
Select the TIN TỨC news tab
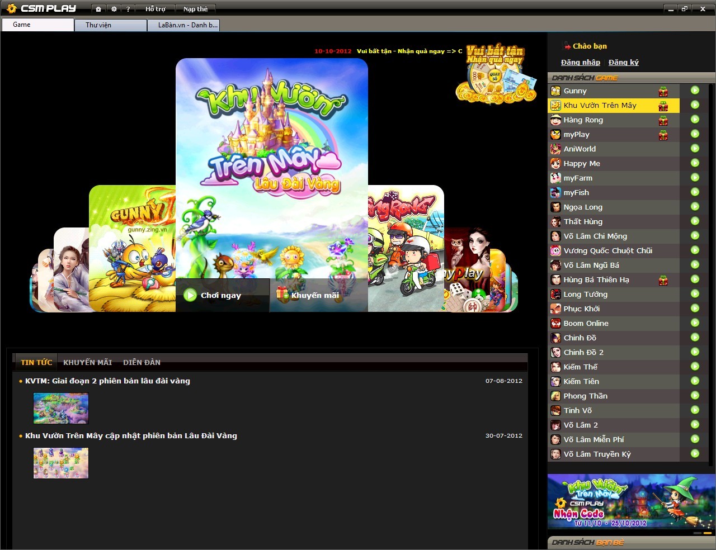36,362
